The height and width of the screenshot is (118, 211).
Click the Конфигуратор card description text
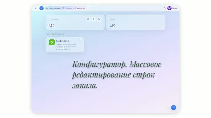click(x=66, y=47)
